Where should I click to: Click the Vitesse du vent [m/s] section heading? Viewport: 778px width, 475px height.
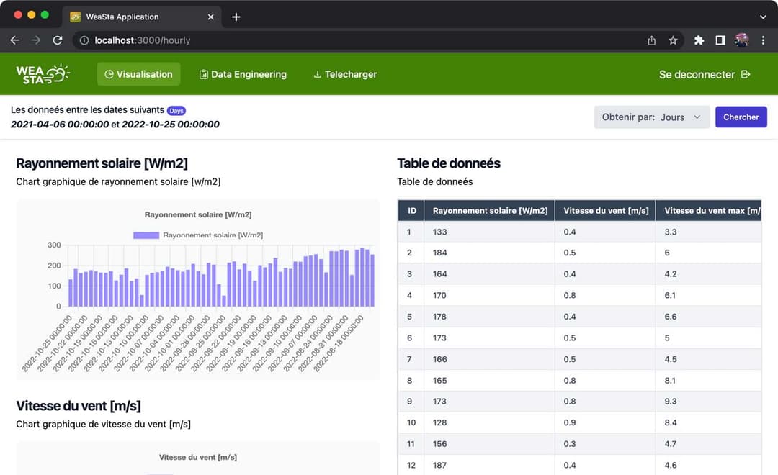[x=79, y=406]
